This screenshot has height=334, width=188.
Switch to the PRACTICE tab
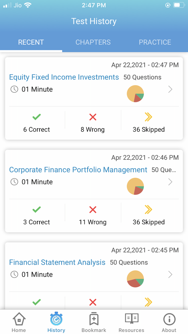point(155,42)
